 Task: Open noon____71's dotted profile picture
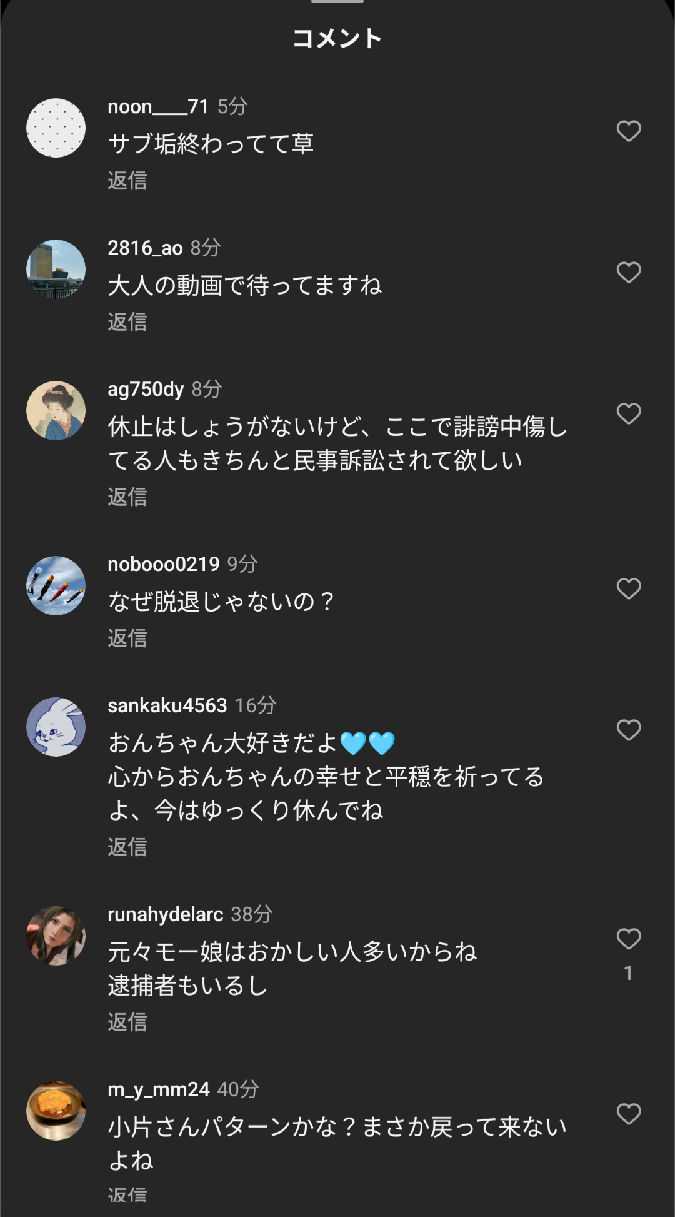[56, 128]
